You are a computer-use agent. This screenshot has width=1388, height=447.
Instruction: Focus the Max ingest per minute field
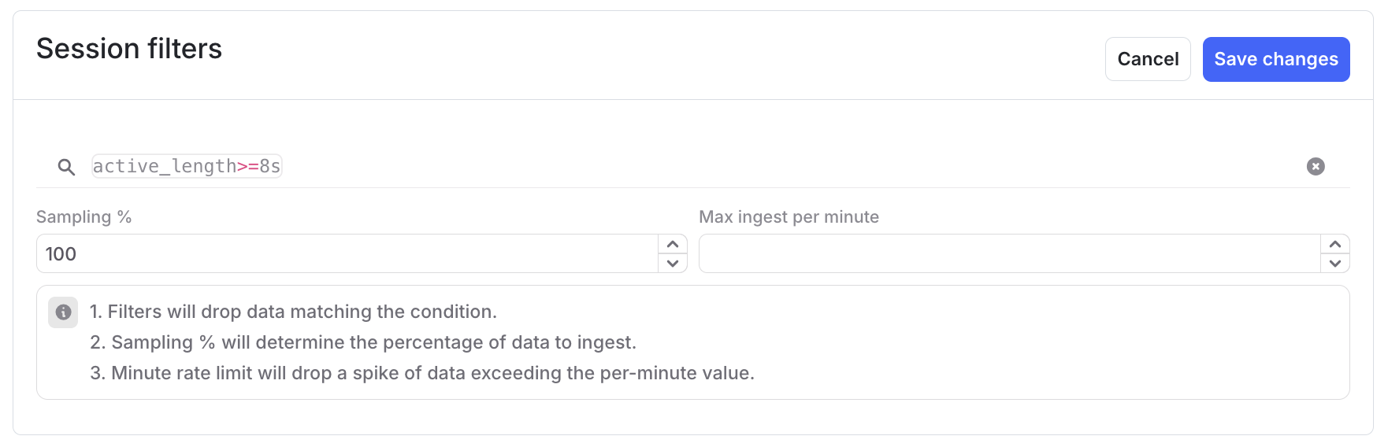[1008, 254]
